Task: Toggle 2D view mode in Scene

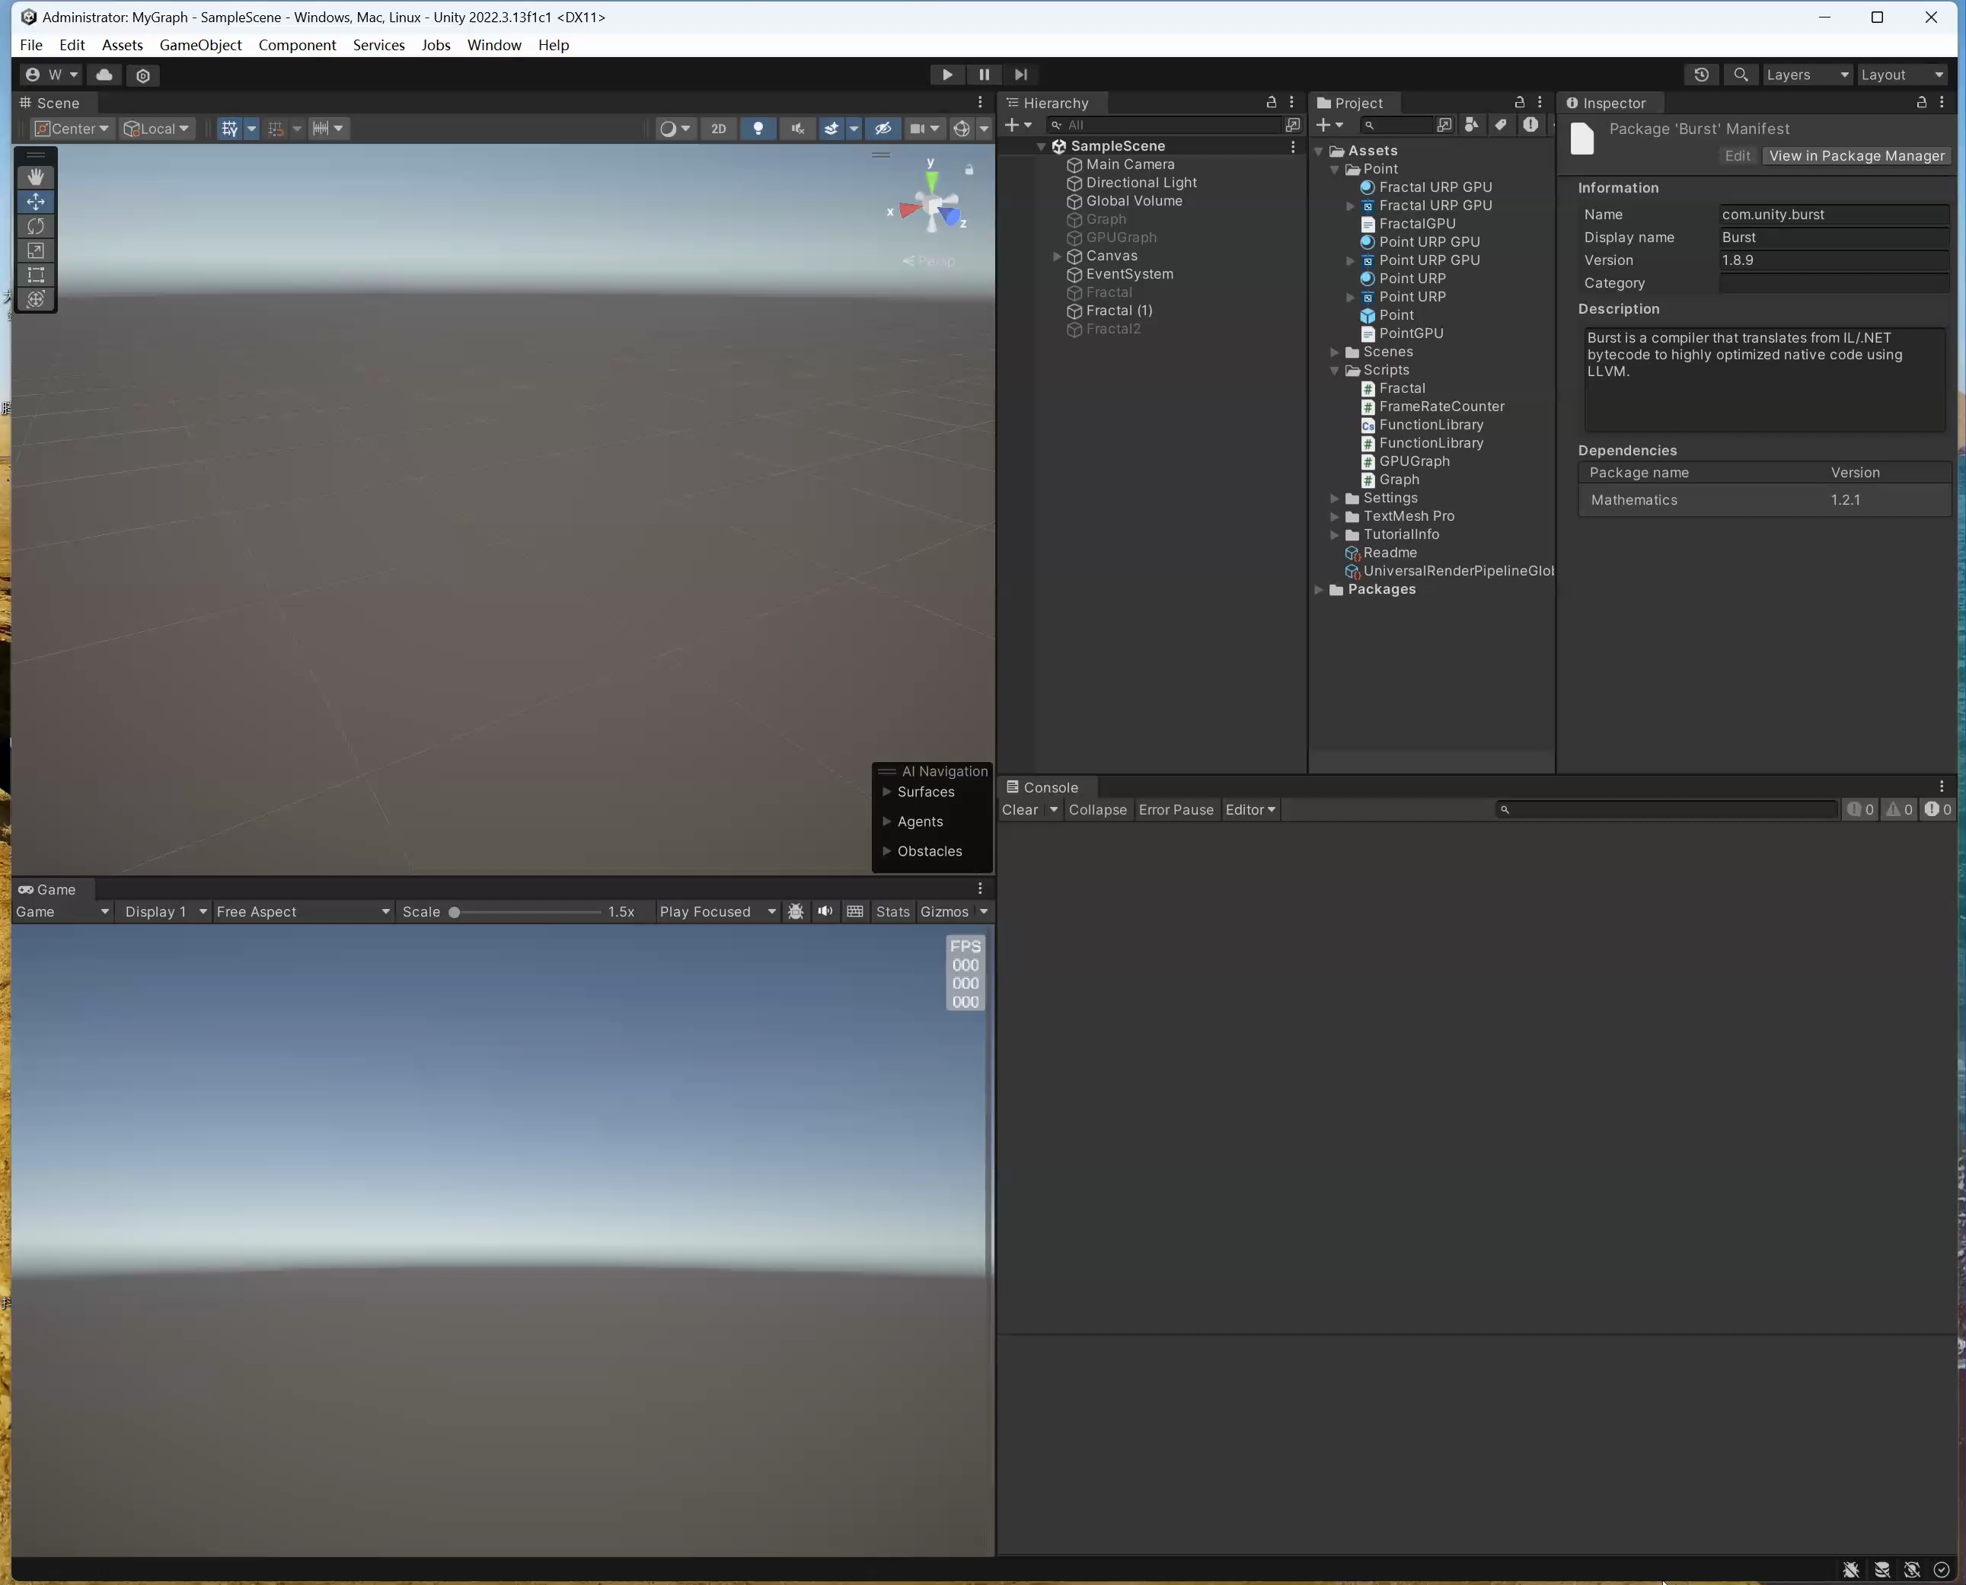Action: click(x=718, y=129)
